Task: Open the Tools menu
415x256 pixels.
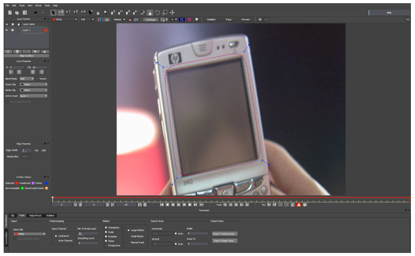Action: coord(47,5)
